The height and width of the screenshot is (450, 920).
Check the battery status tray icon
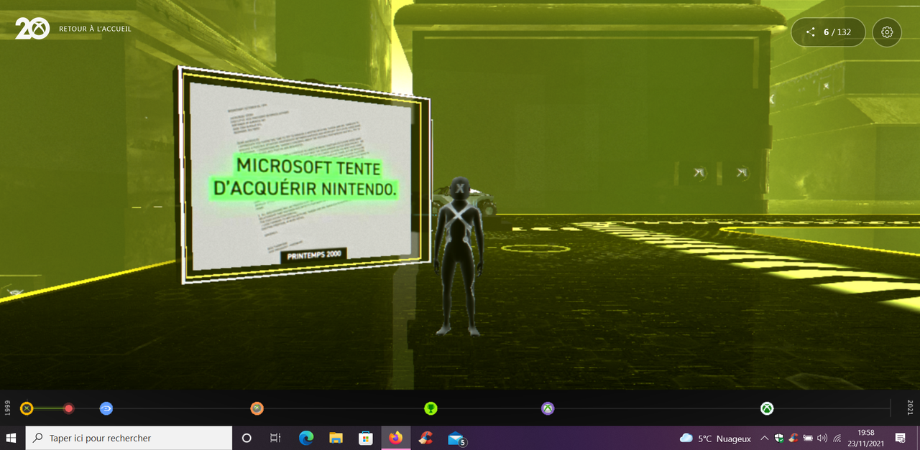pos(808,438)
